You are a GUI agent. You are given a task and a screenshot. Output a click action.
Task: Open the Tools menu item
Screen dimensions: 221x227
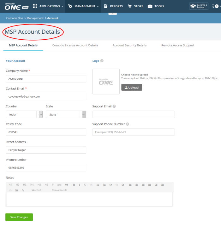tap(156, 6)
